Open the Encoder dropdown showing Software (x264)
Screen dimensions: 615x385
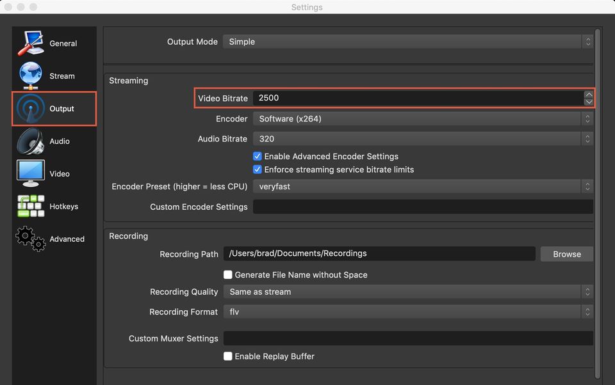coord(423,119)
